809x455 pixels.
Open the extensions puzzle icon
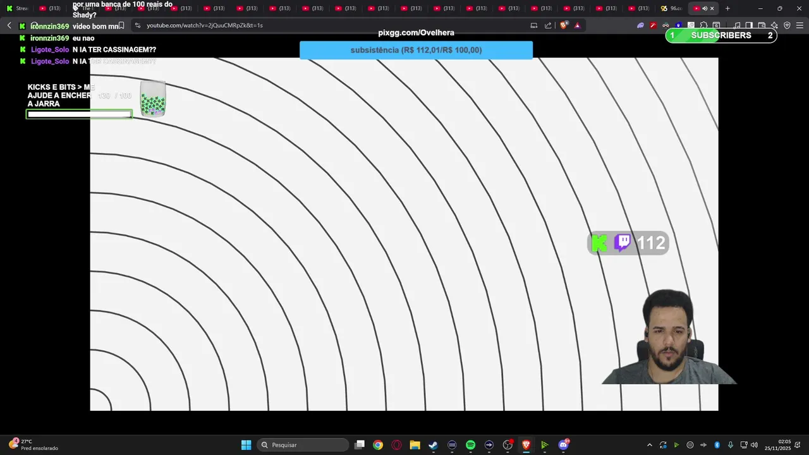point(703,25)
